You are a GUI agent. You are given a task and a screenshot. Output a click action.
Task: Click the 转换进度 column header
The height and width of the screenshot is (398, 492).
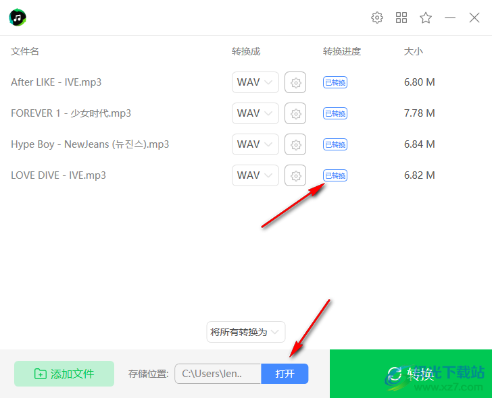(342, 51)
